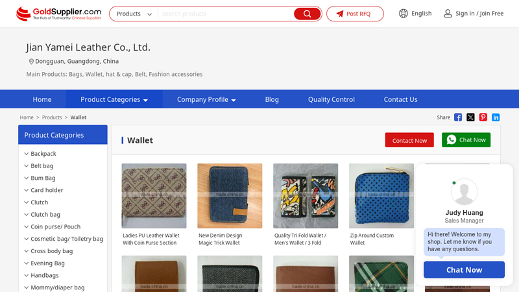Image resolution: width=519 pixels, height=292 pixels.
Task: Click the Post RFQ button
Action: (x=355, y=14)
